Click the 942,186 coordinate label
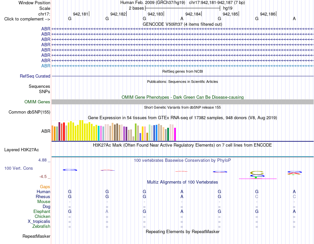Screen dimensions: 314x244 tap(268, 14)
